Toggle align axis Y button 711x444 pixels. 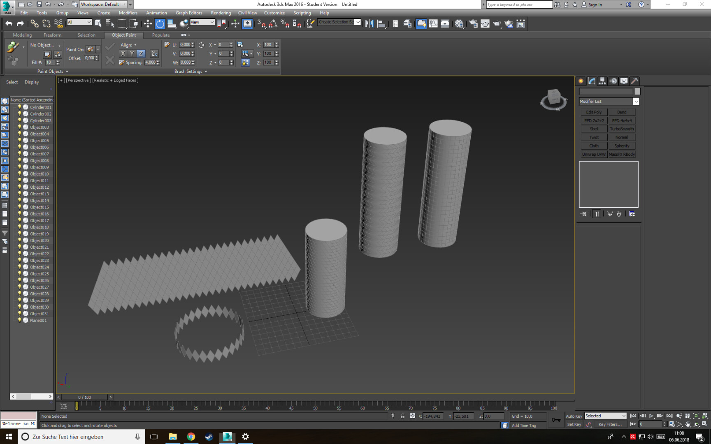click(132, 53)
